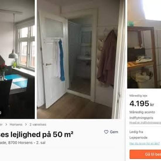Image resolution: width=161 pixels, height=161 pixels.
Task: Click the chevron before Horsens breadcrumb
Action: tap(6, 124)
